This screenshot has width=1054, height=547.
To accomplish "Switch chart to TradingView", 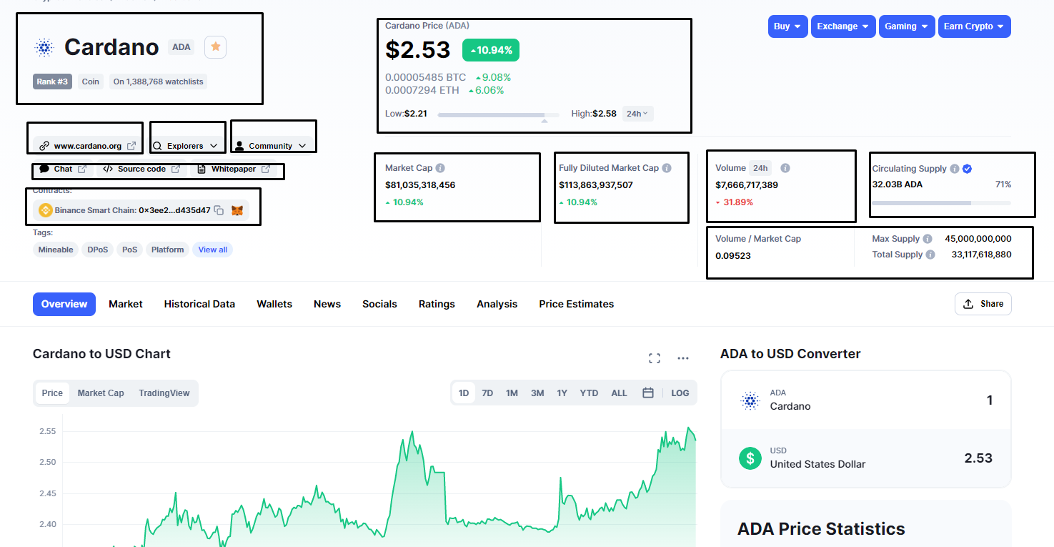I will click(164, 393).
